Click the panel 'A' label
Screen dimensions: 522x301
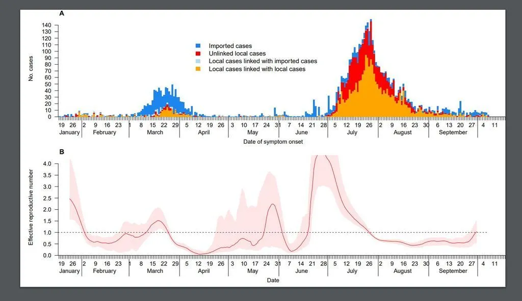click(x=62, y=13)
